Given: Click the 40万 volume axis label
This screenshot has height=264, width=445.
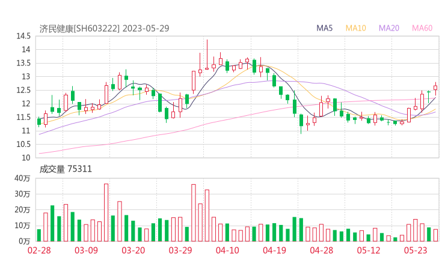Looking at the screenshot, I should pos(22,178).
